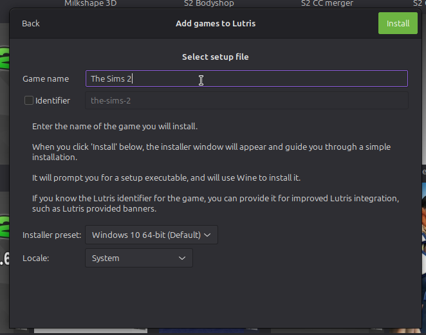The height and width of the screenshot is (335, 426).
Task: Click the 'Select setup file' heading
Action: click(215, 57)
